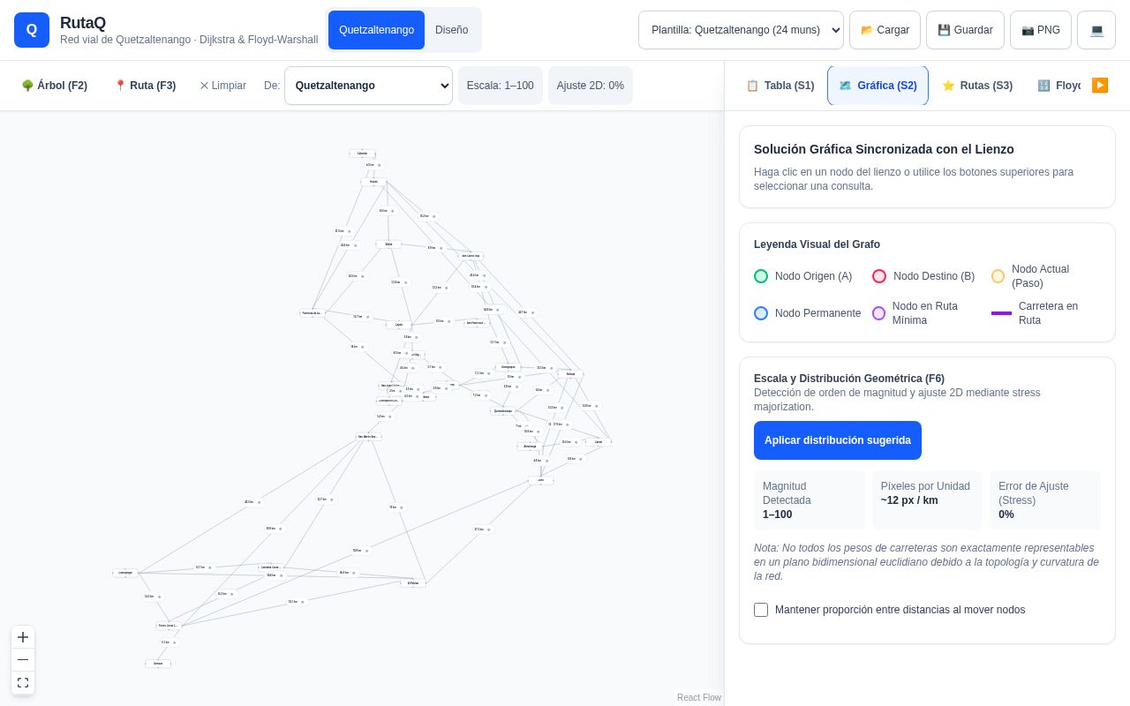Switch to Diseño mode
This screenshot has width=1130, height=706.
(451, 30)
